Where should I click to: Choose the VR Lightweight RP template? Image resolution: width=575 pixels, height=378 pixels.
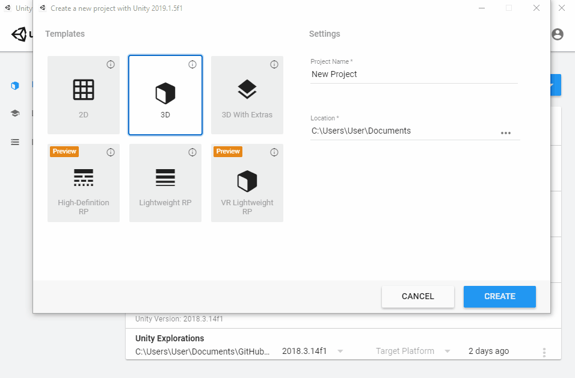click(247, 183)
